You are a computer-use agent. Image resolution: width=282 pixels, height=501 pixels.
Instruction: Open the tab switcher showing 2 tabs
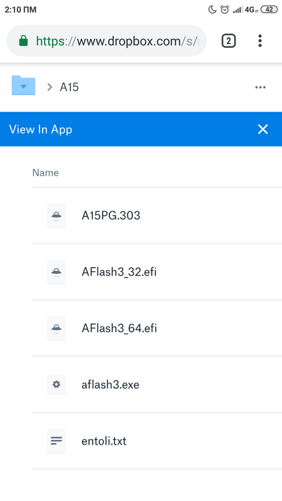point(228,41)
